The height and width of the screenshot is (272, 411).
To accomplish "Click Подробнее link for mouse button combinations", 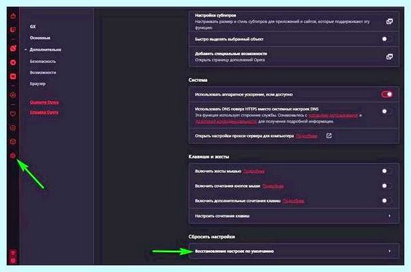I will coord(273,186).
